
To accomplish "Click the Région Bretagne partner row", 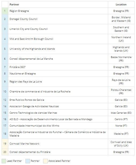I will coord(68,11).
